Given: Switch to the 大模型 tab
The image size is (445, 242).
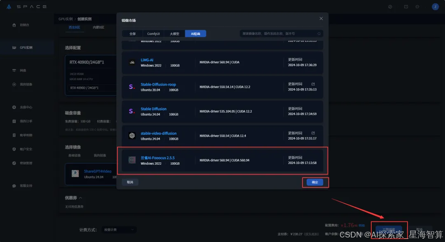Looking at the screenshot, I should pyautogui.click(x=174, y=34).
